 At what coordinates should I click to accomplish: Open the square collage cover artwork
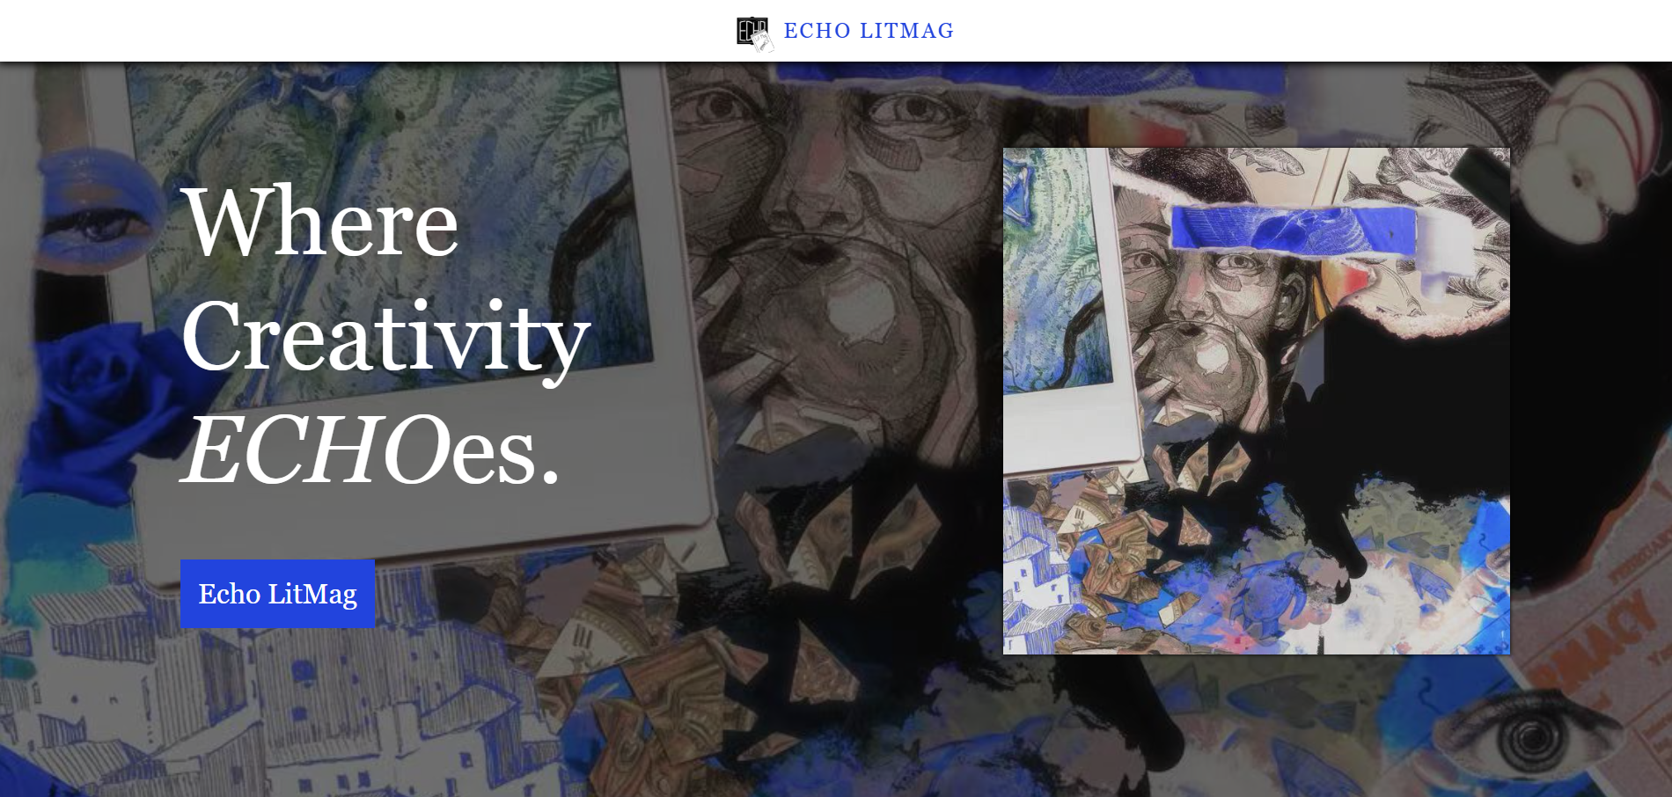click(x=1257, y=401)
